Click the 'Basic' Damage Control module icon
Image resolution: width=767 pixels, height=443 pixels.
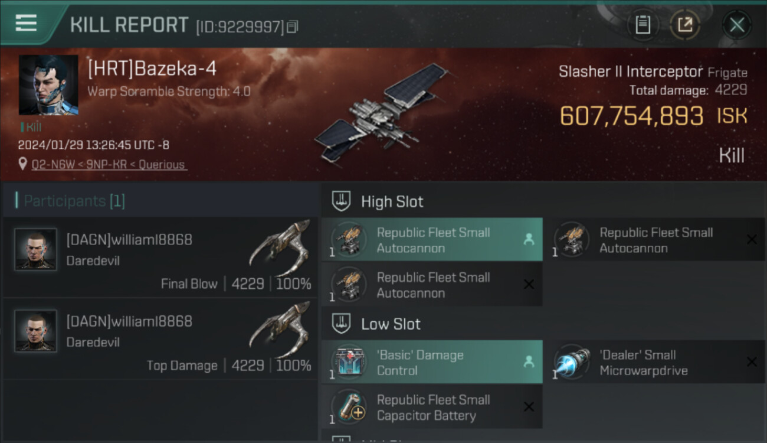pos(349,362)
